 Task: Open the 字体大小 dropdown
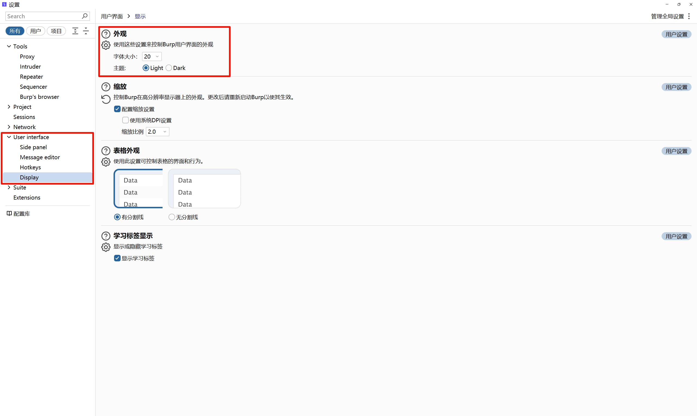point(152,56)
